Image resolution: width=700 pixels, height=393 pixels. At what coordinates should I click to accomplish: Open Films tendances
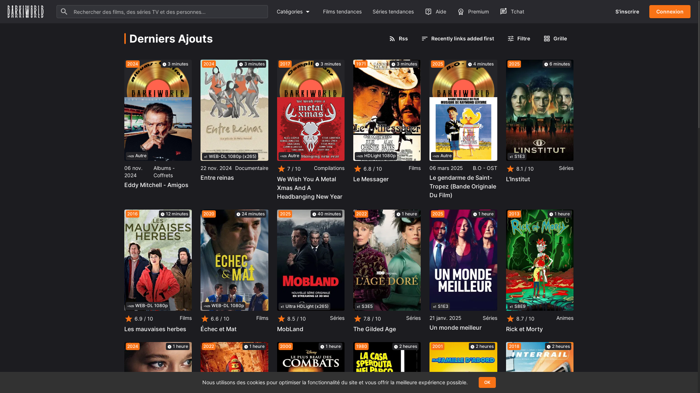pyautogui.click(x=342, y=12)
